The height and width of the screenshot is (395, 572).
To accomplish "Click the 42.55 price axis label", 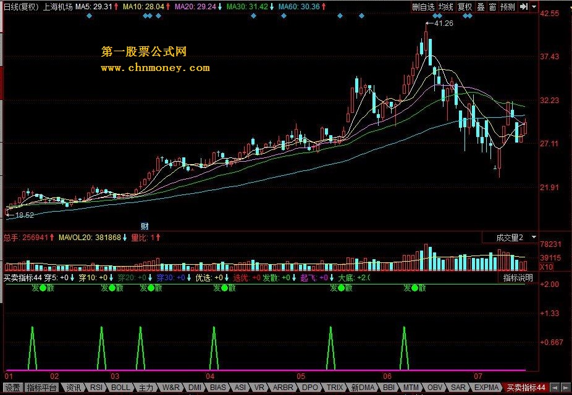I will pyautogui.click(x=549, y=14).
